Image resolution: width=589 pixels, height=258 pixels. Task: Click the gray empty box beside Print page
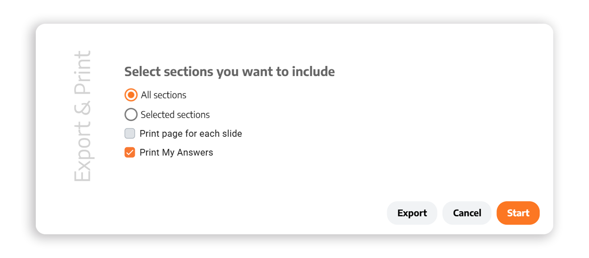pyautogui.click(x=130, y=133)
